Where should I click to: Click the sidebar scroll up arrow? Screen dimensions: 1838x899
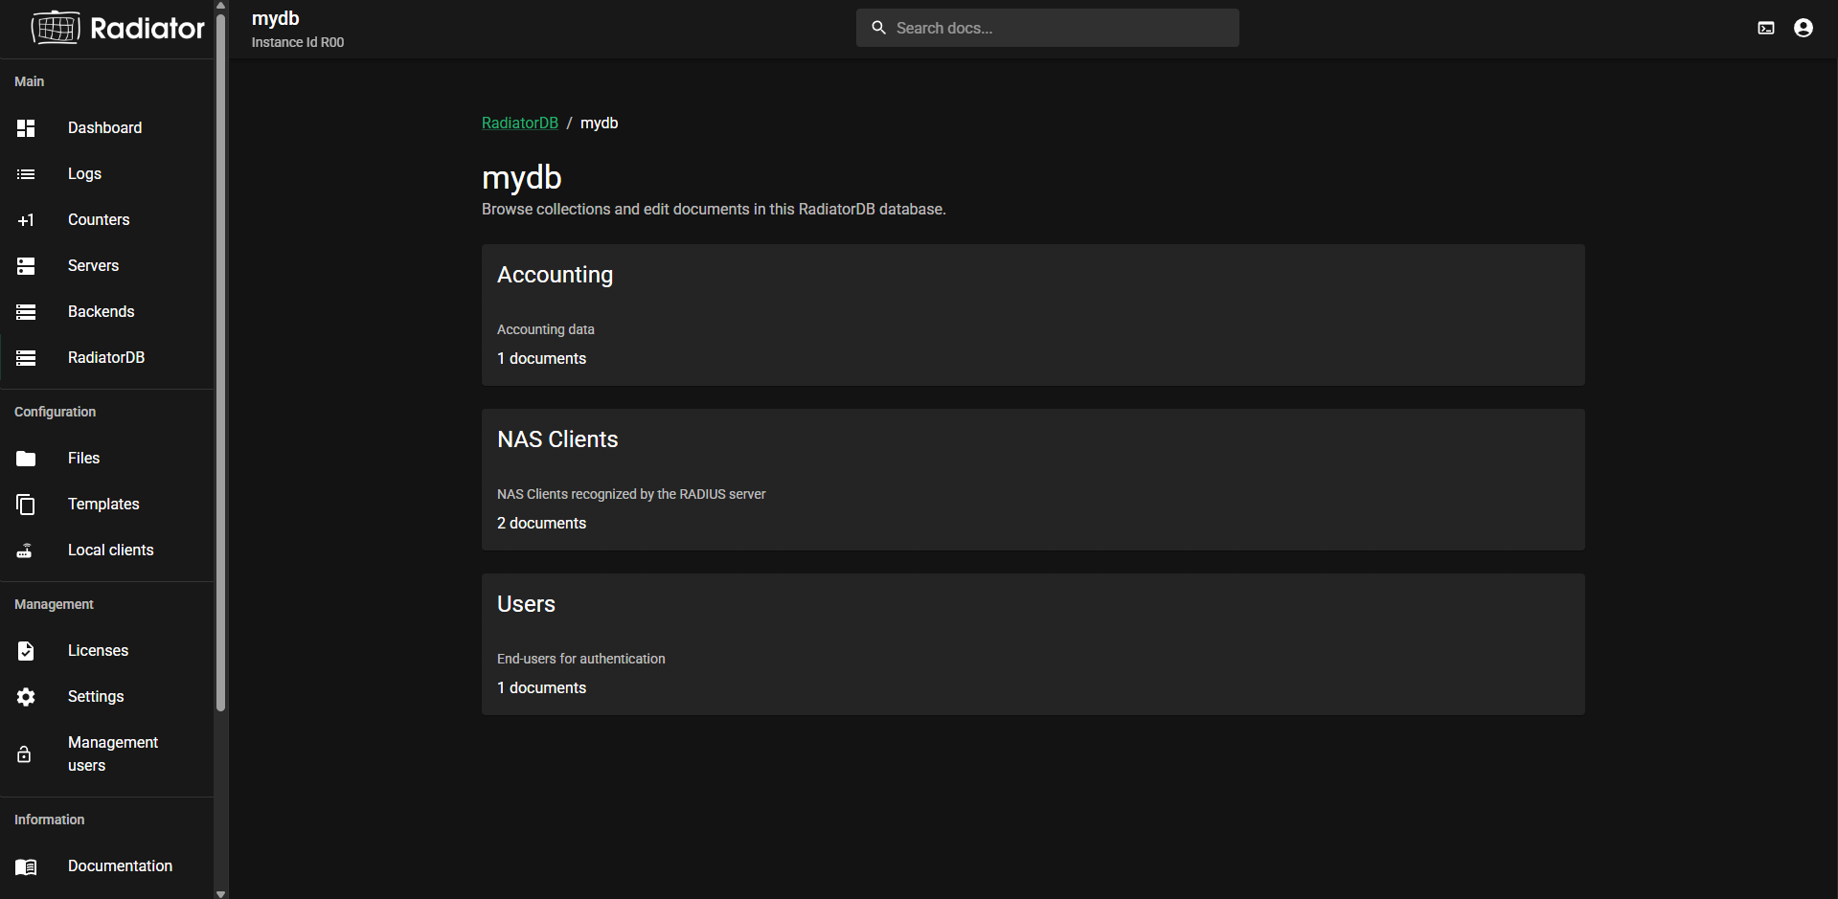pos(221,5)
